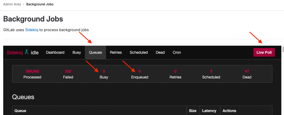Click the Retries stat in summary bar
The width and height of the screenshot is (284, 115).
coord(175,74)
